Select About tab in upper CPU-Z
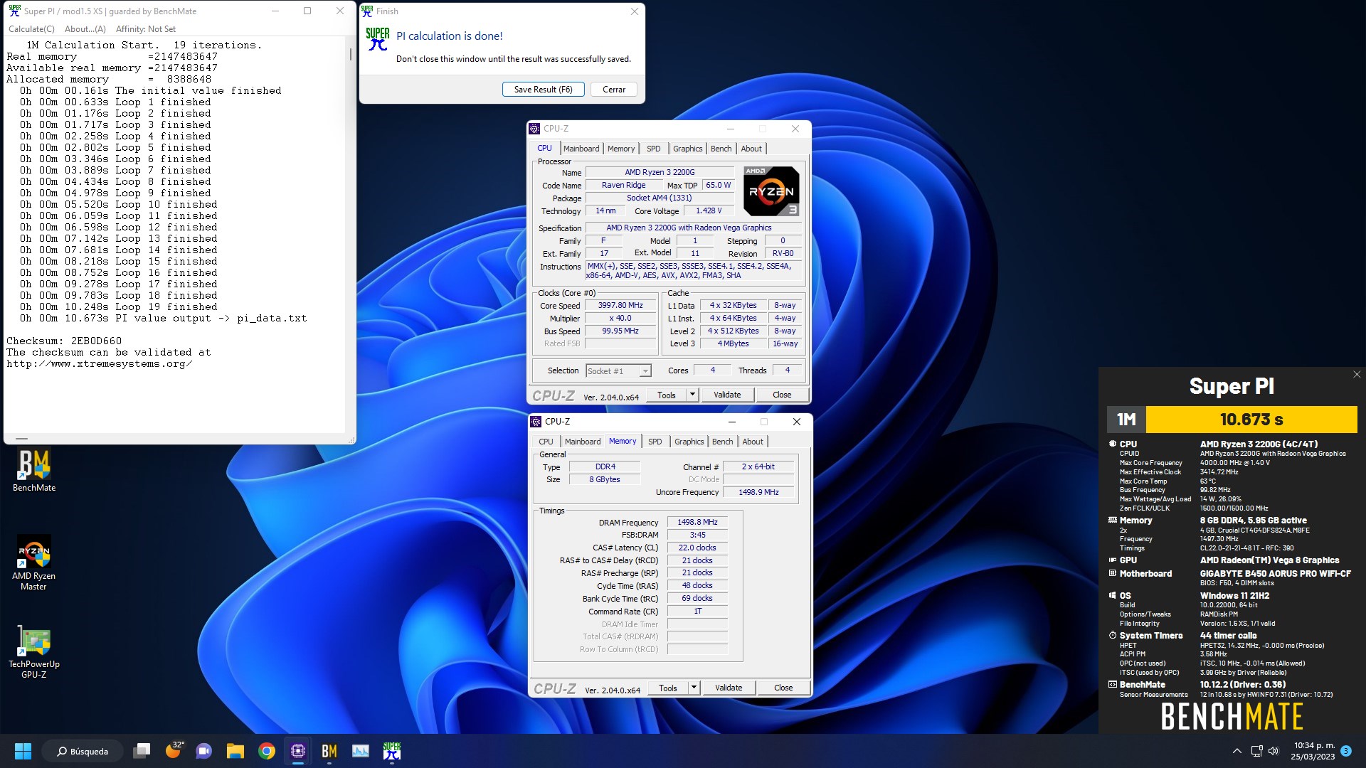The image size is (1366, 768). (x=751, y=149)
